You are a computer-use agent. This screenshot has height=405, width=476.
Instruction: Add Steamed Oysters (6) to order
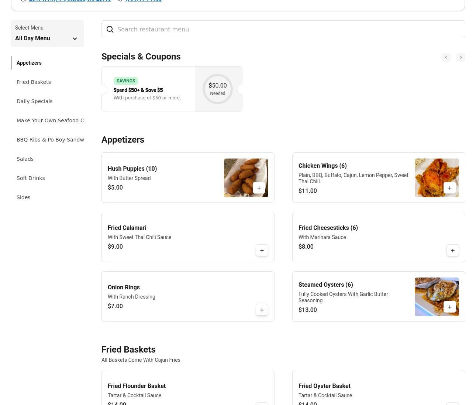[449, 307]
